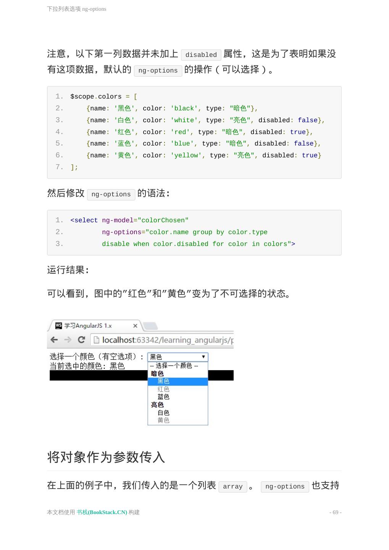Screen dimensions: 389x550
Task: Click the browser reload icon
Action: point(81,340)
